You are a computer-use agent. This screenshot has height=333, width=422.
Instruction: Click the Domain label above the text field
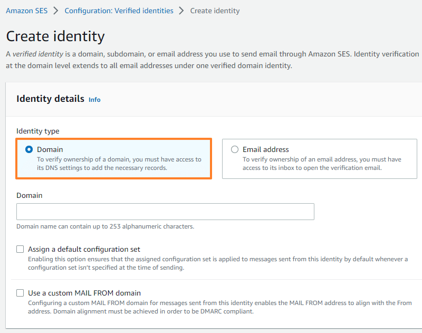pyautogui.click(x=30, y=195)
